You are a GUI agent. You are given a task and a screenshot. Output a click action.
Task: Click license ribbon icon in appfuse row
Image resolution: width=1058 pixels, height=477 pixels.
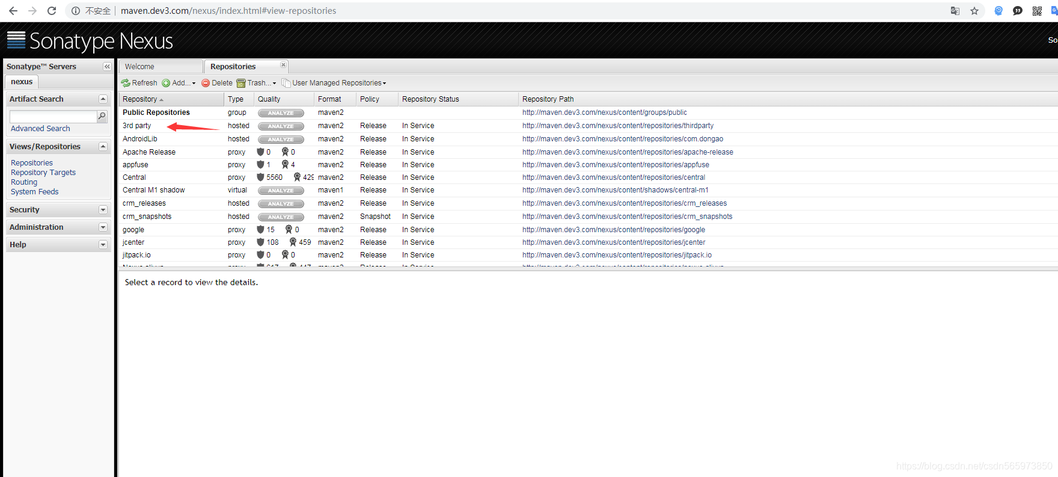click(285, 165)
